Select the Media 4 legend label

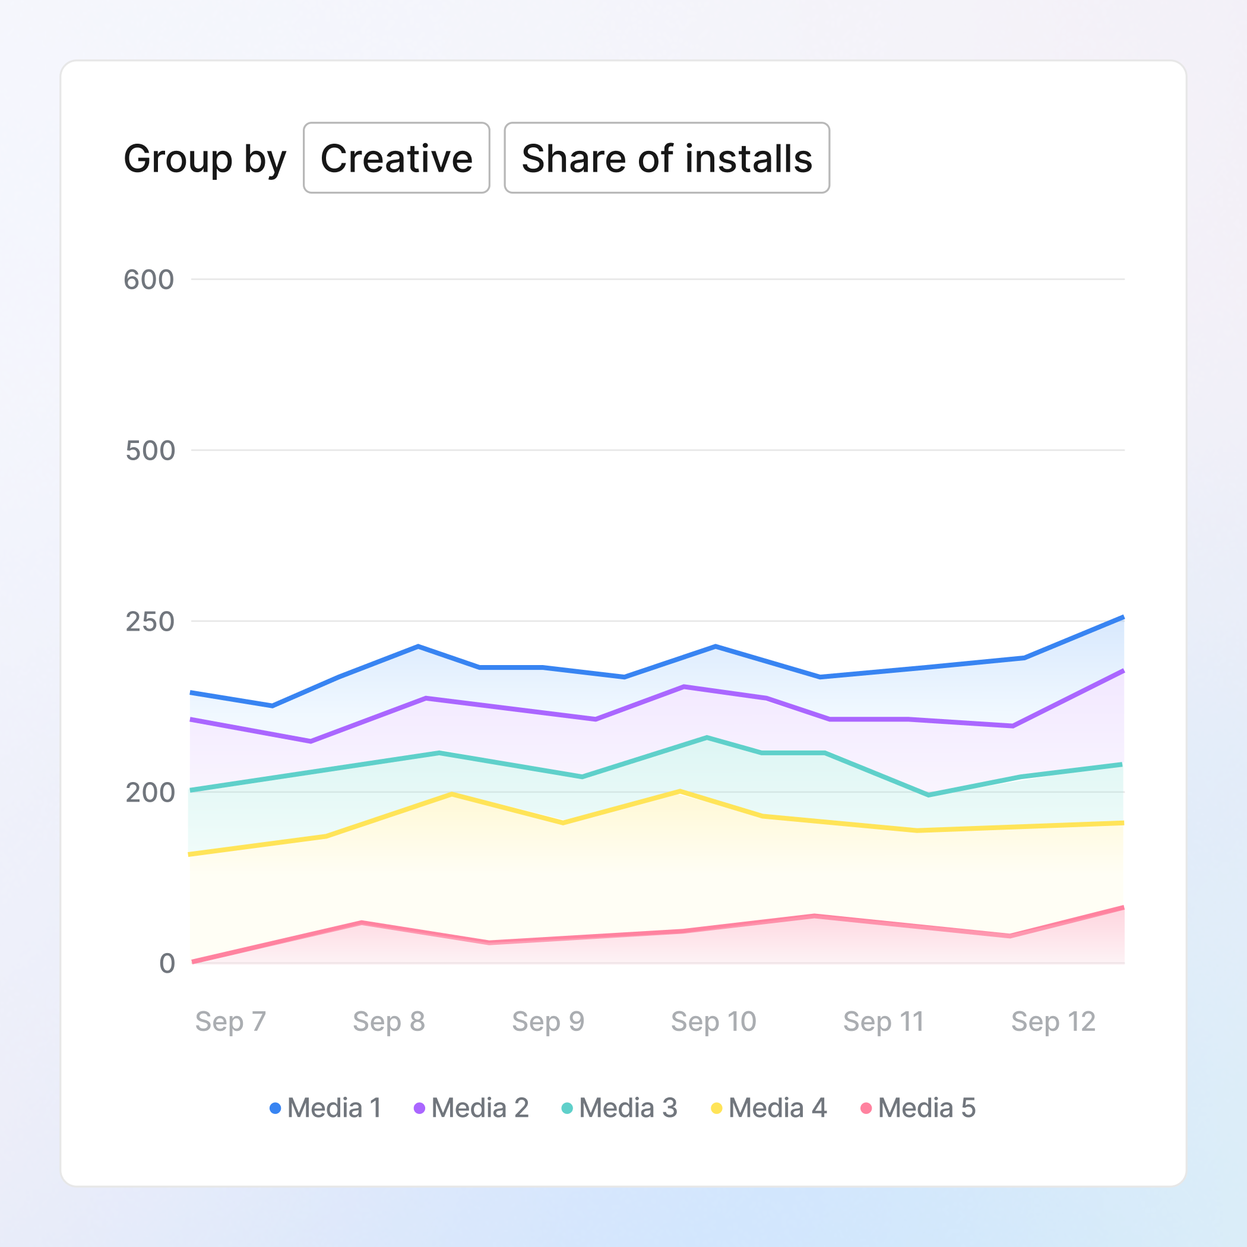click(777, 1107)
